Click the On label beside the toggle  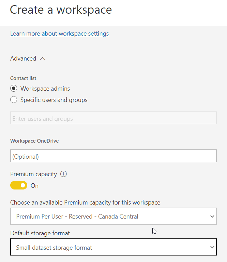(x=35, y=186)
